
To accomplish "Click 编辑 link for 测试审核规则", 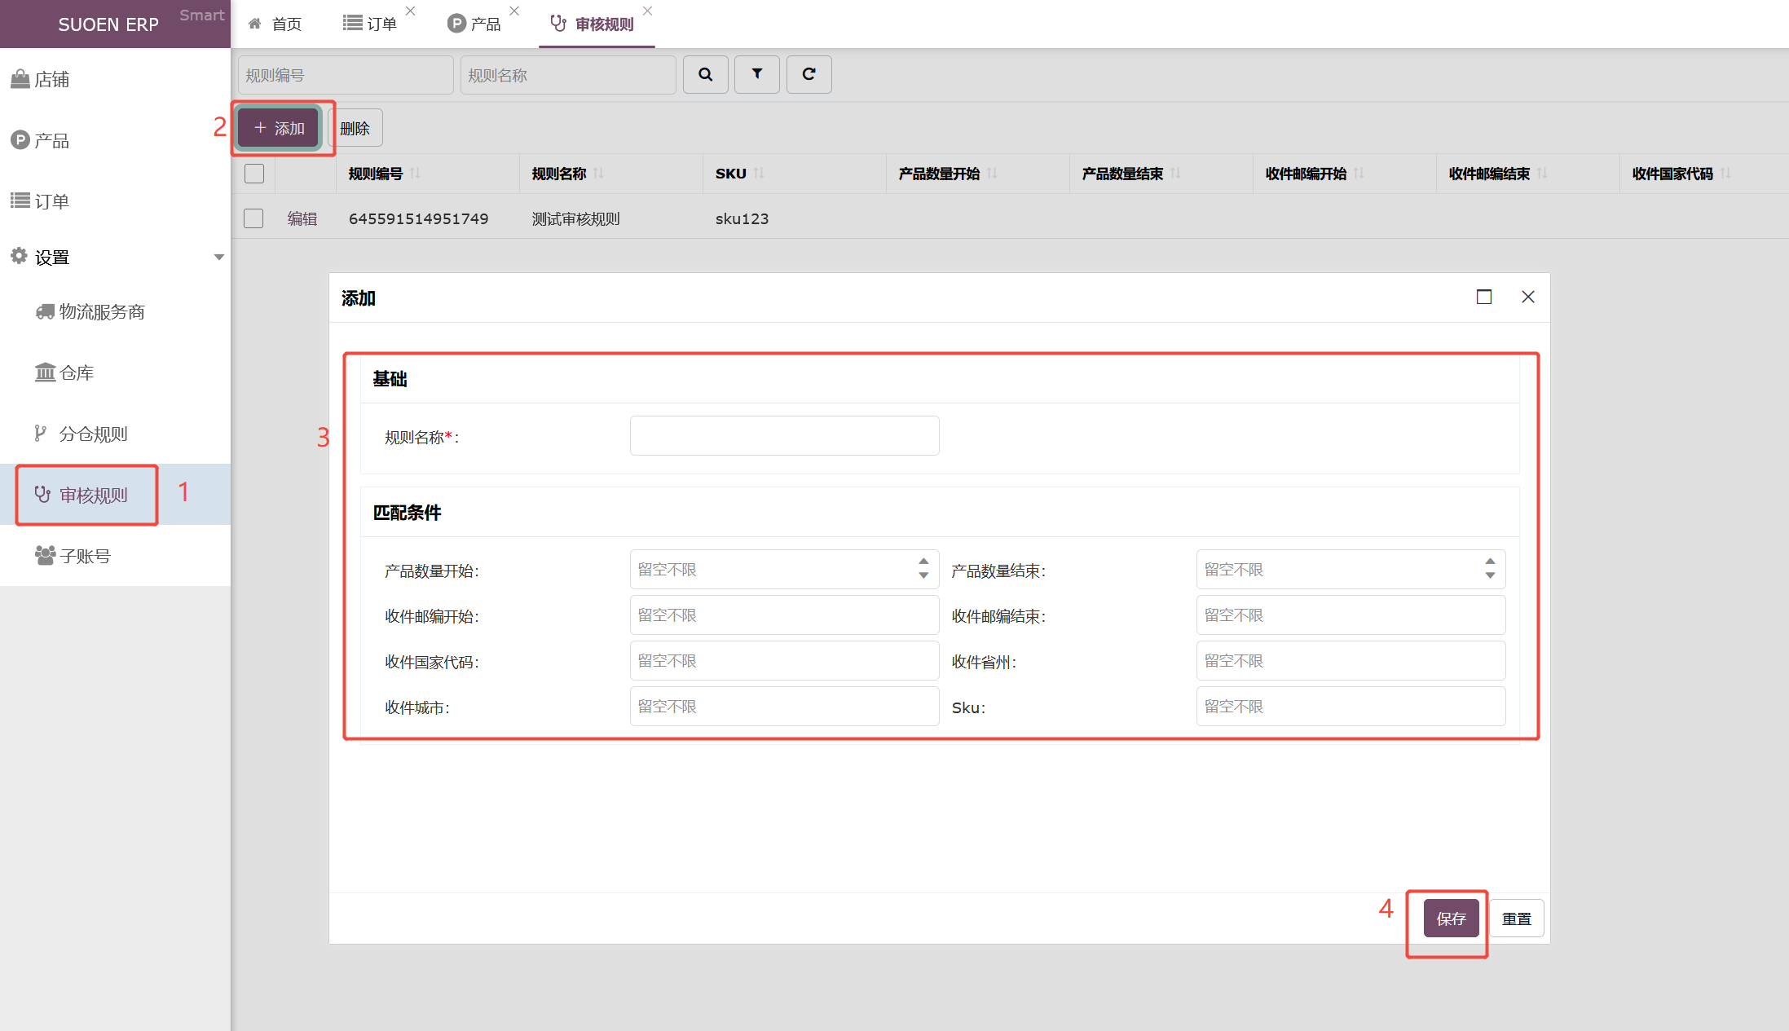I will pos(302,218).
